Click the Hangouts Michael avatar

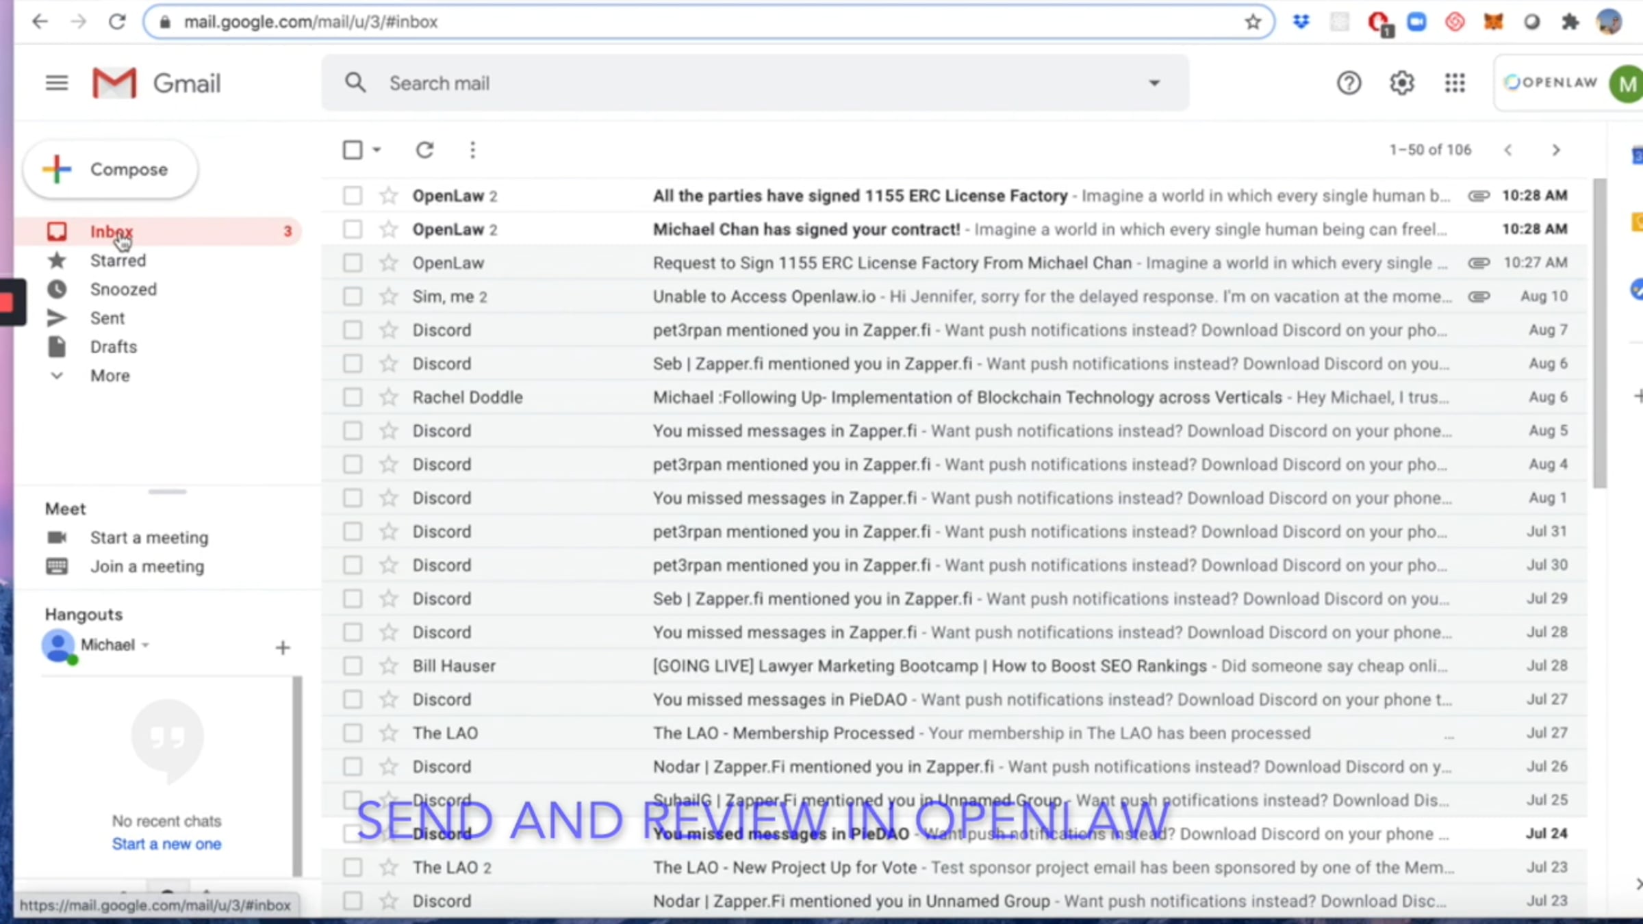point(59,646)
